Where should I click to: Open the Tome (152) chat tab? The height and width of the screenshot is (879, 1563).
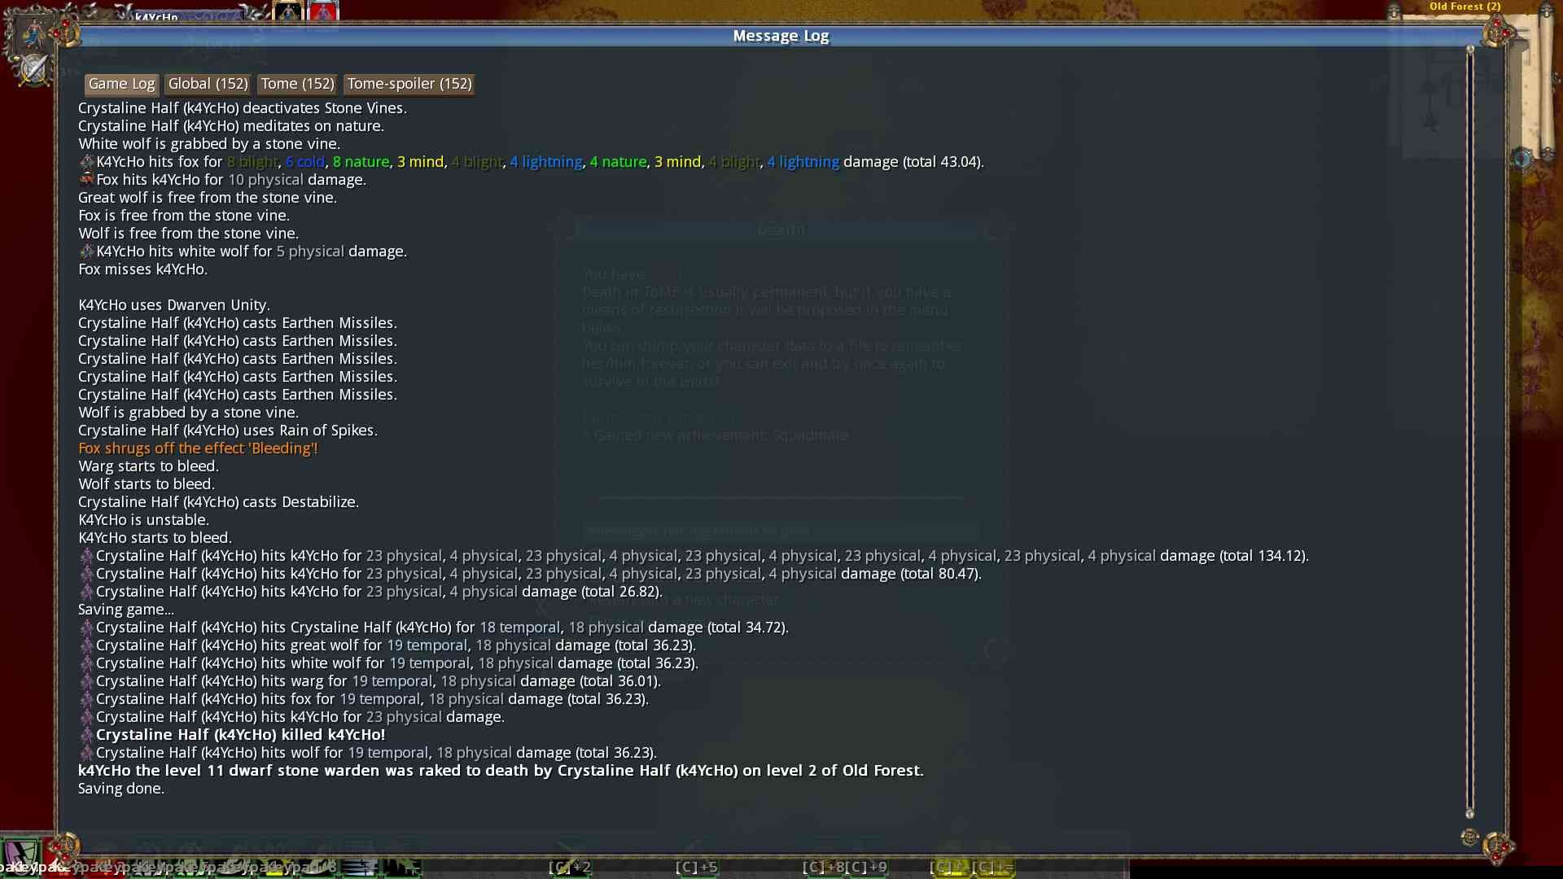pos(297,84)
